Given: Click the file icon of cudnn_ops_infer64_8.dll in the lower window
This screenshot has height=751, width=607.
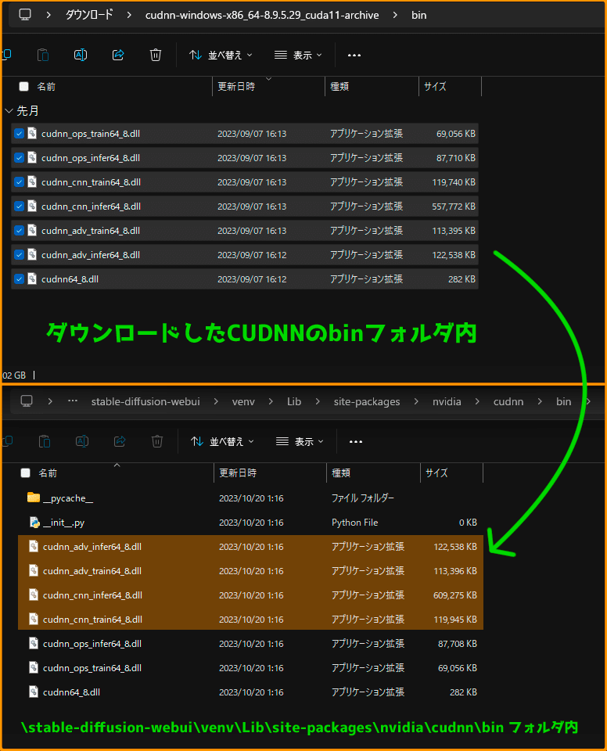Looking at the screenshot, I should tap(34, 643).
